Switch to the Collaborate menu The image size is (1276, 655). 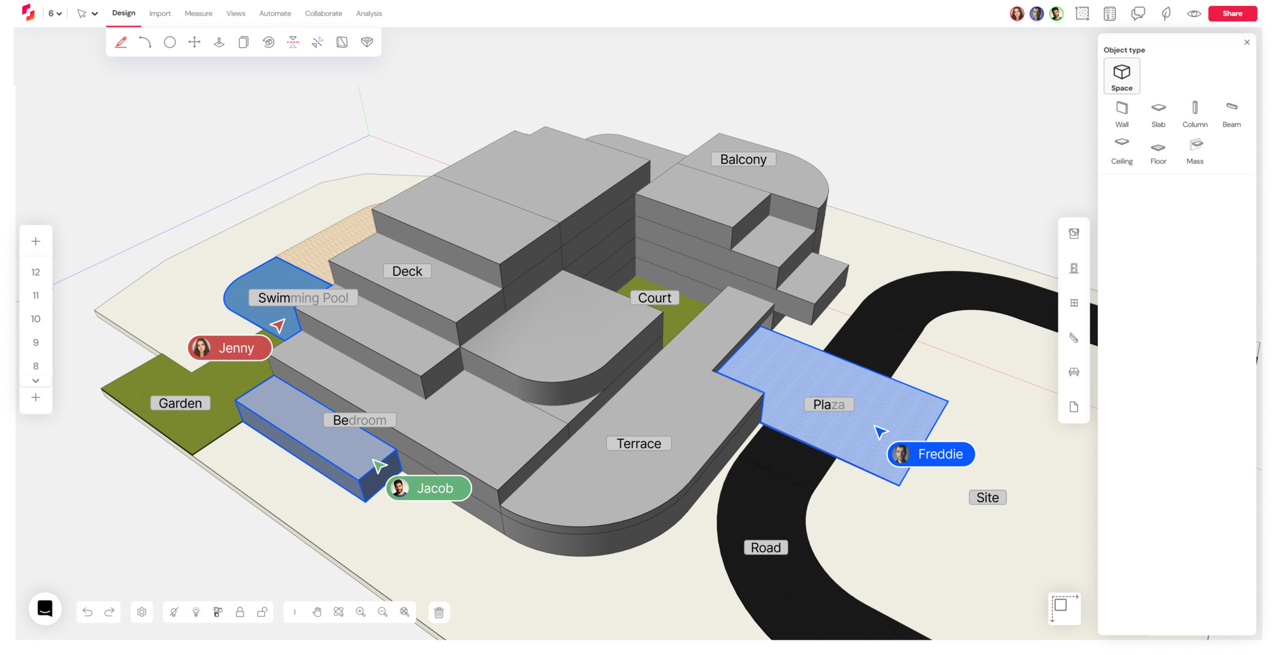(x=323, y=13)
